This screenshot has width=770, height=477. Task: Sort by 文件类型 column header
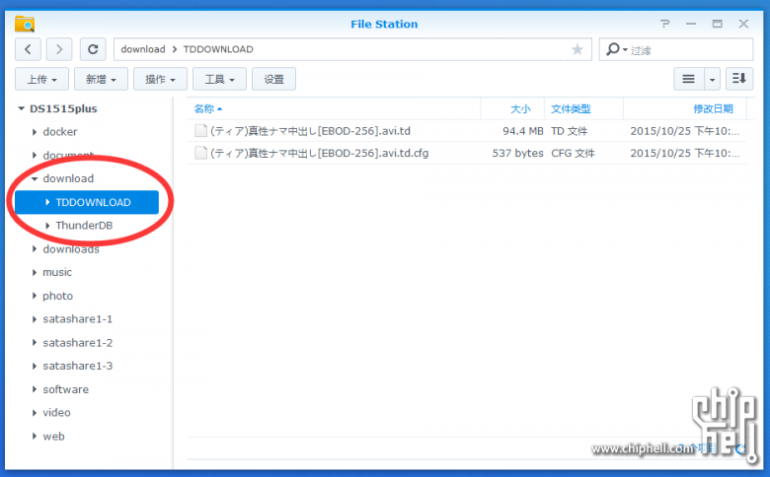point(571,108)
